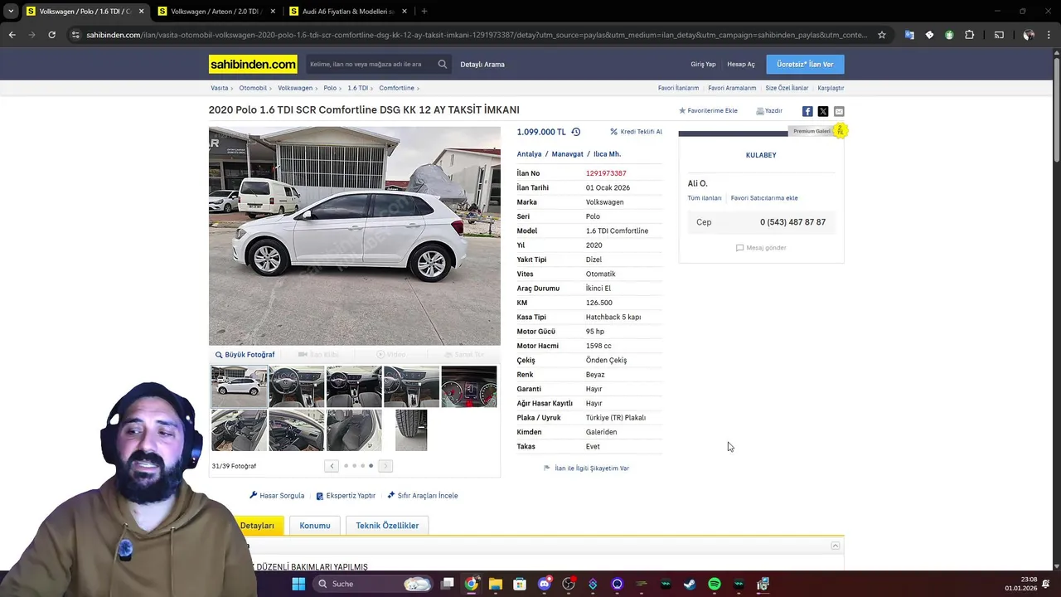This screenshot has height=597, width=1061.
Task: Open a new browser tab
Action: point(424,12)
